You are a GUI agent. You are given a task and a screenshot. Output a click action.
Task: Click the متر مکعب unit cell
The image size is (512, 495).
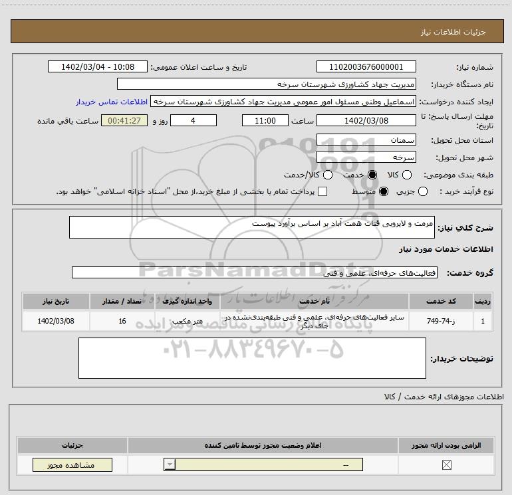pyautogui.click(x=187, y=321)
